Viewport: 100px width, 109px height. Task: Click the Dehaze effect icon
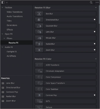click(39, 107)
